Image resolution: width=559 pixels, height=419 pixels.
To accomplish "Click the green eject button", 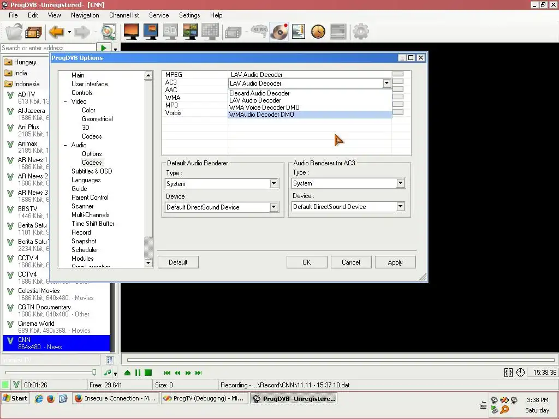I will coord(127,373).
